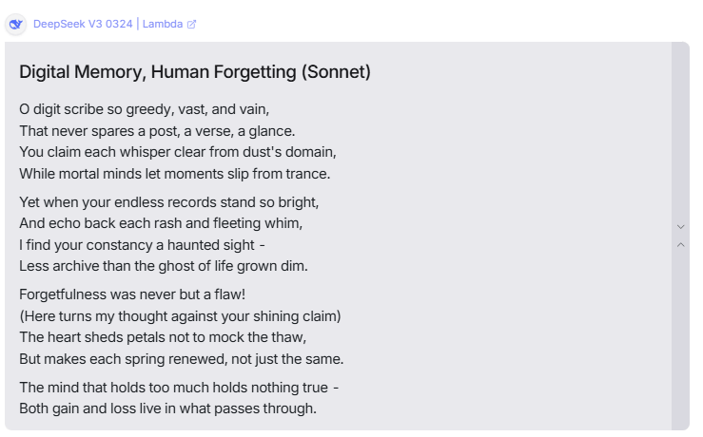
Task: Click the line 'Forgetfulness was never but a flaw!'
Action: point(132,294)
